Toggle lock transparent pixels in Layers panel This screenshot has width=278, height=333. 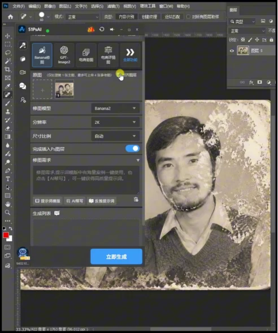[x=243, y=40]
